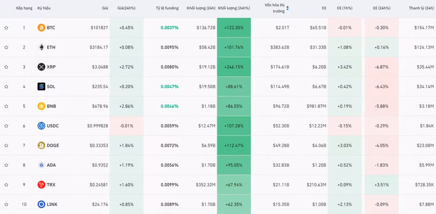Click the Dogecoin logo icon
The image size is (436, 214).
tap(41, 145)
